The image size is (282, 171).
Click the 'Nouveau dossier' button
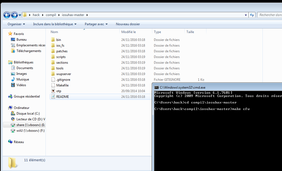pyautogui.click(x=128, y=24)
